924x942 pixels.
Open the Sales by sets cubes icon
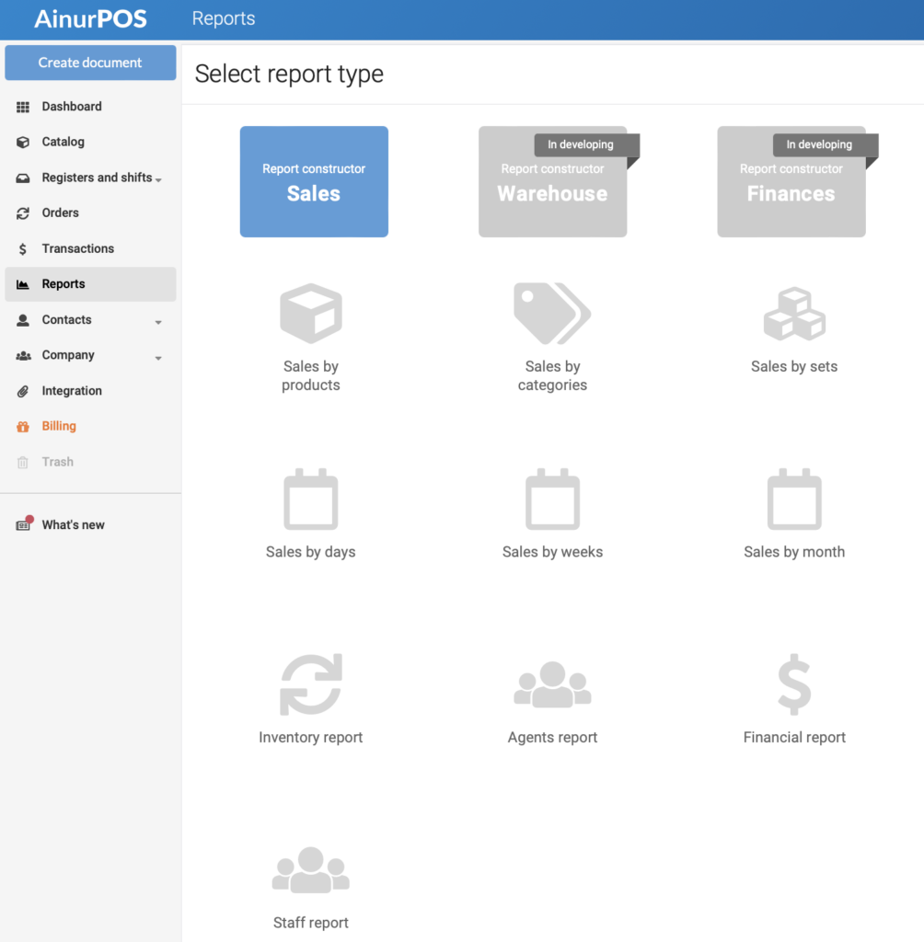point(794,314)
